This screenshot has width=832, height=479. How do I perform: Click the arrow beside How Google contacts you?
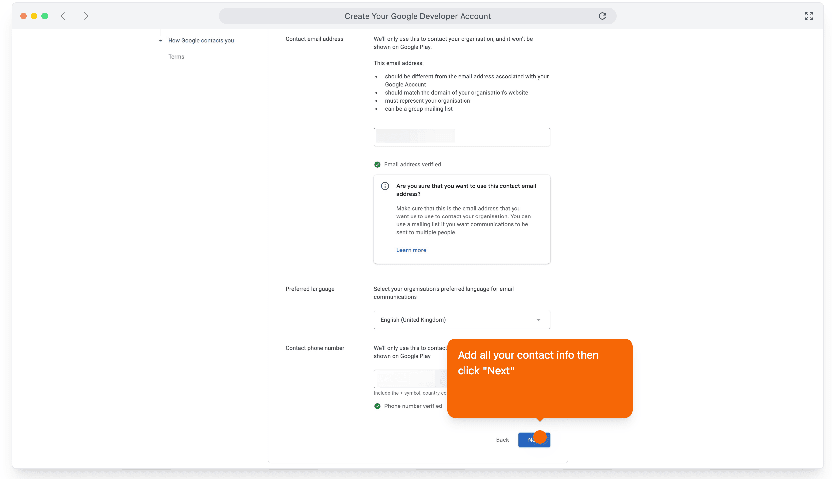coord(160,41)
